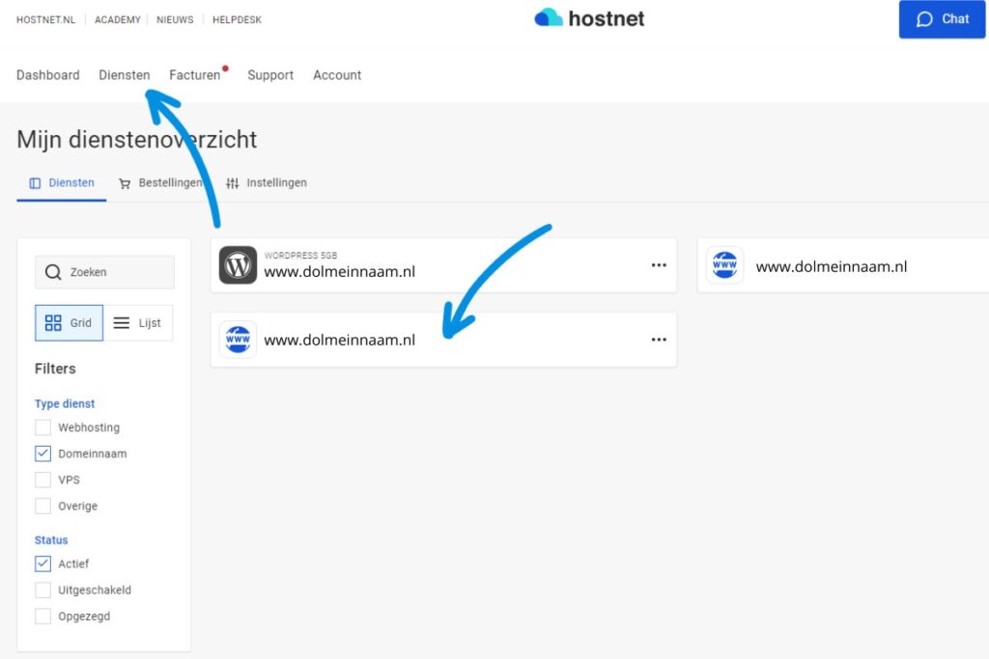Uncheck the Actief status filter

pyautogui.click(x=42, y=563)
